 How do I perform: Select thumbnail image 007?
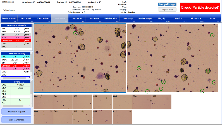click(161, 101)
